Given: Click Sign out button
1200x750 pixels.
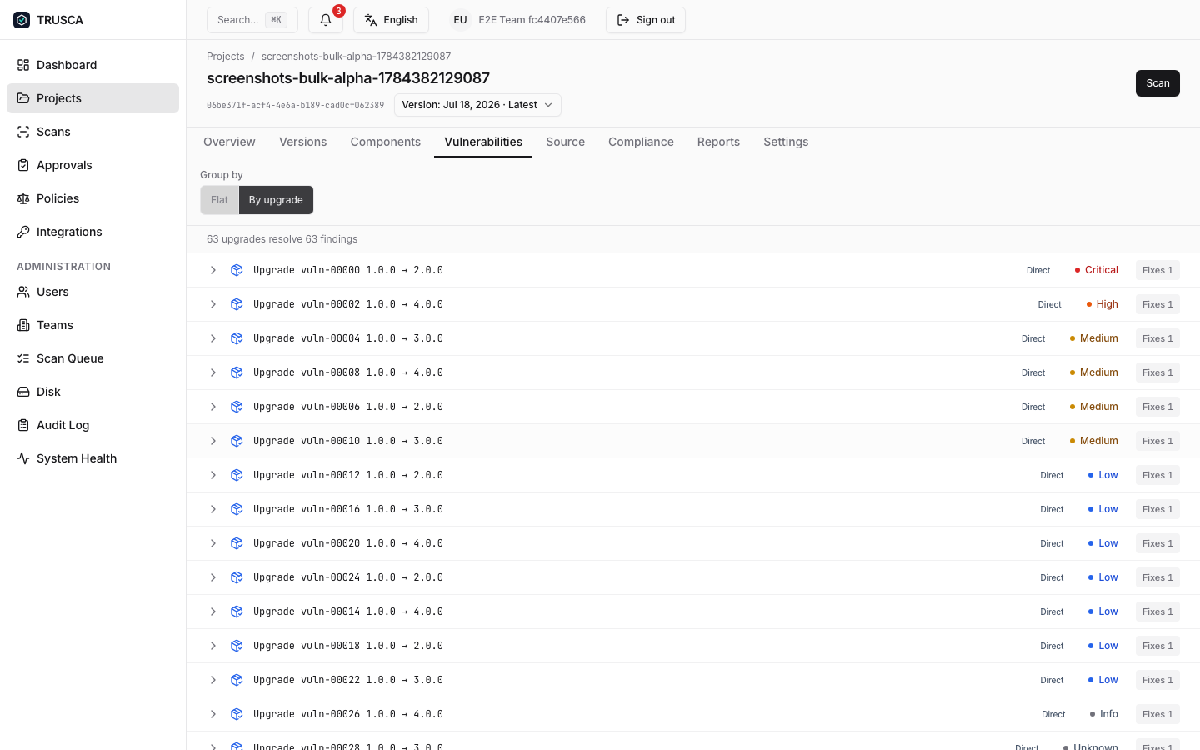Looking at the screenshot, I should (x=646, y=20).
